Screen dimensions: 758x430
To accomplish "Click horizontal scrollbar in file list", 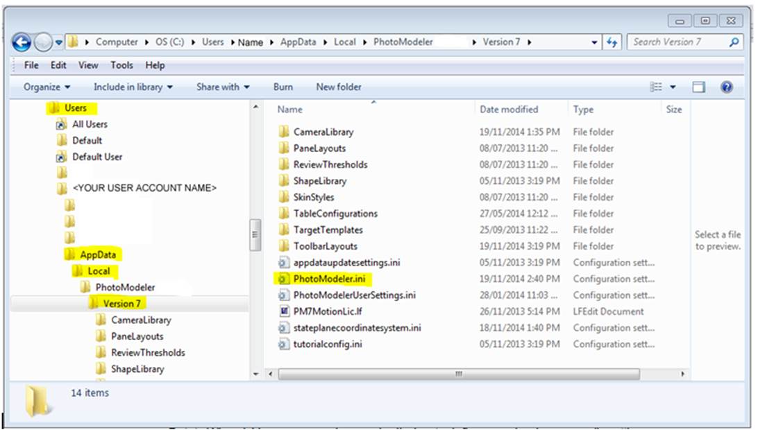I will [x=458, y=374].
